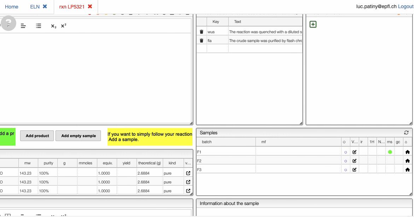Click the green ms indicator for F1
Image resolution: width=414 pixels, height=217 pixels.
point(390,152)
